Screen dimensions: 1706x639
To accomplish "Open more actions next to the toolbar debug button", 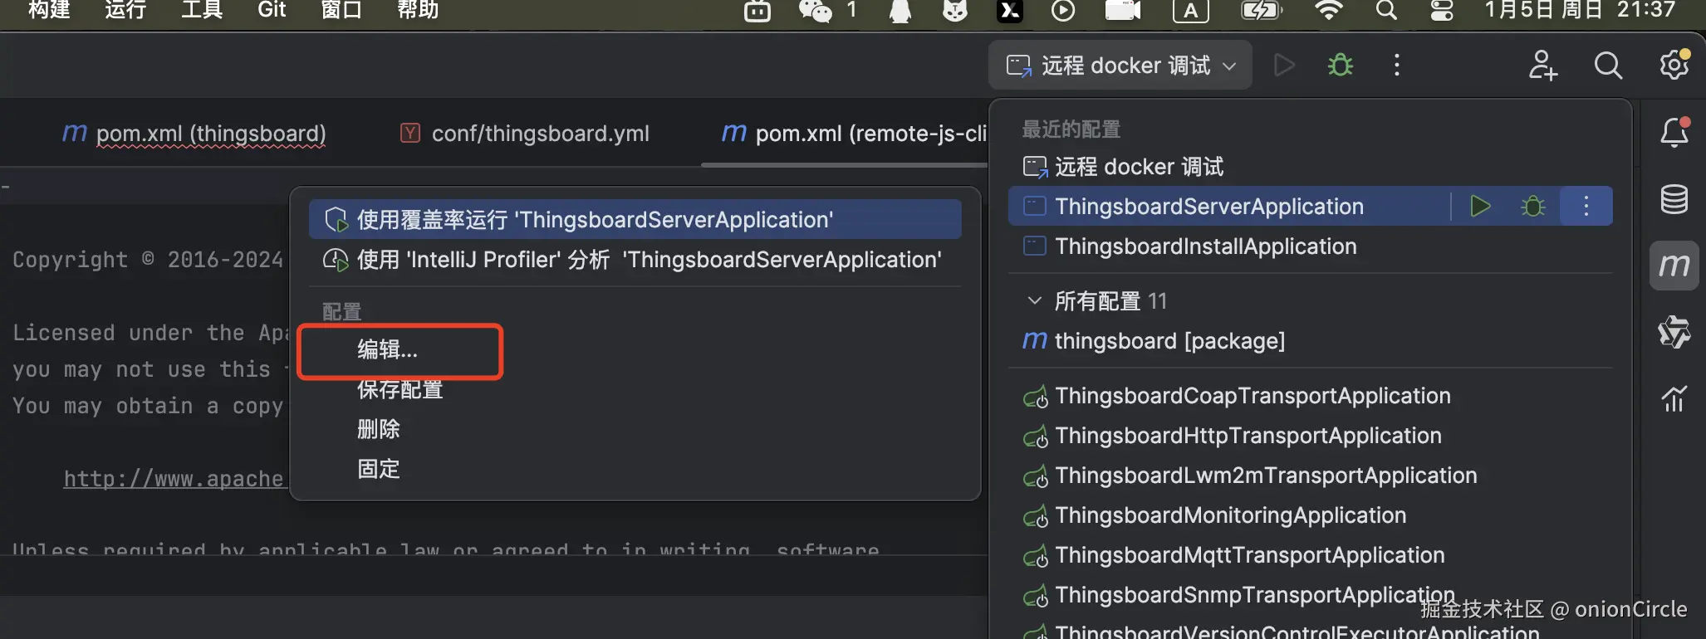I will 1397,65.
